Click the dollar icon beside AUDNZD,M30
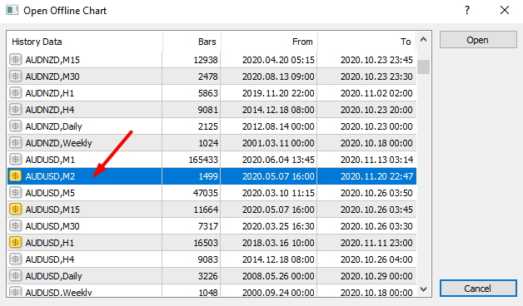Screen dimensions: 523x306 [x=15, y=76]
